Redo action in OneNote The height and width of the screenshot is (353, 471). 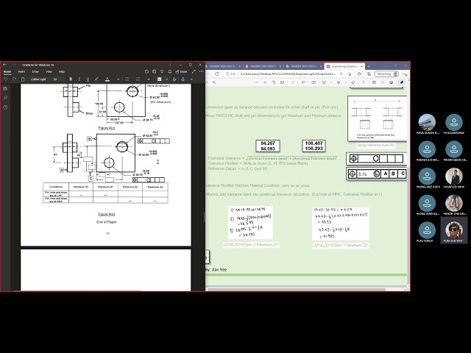coord(14,79)
